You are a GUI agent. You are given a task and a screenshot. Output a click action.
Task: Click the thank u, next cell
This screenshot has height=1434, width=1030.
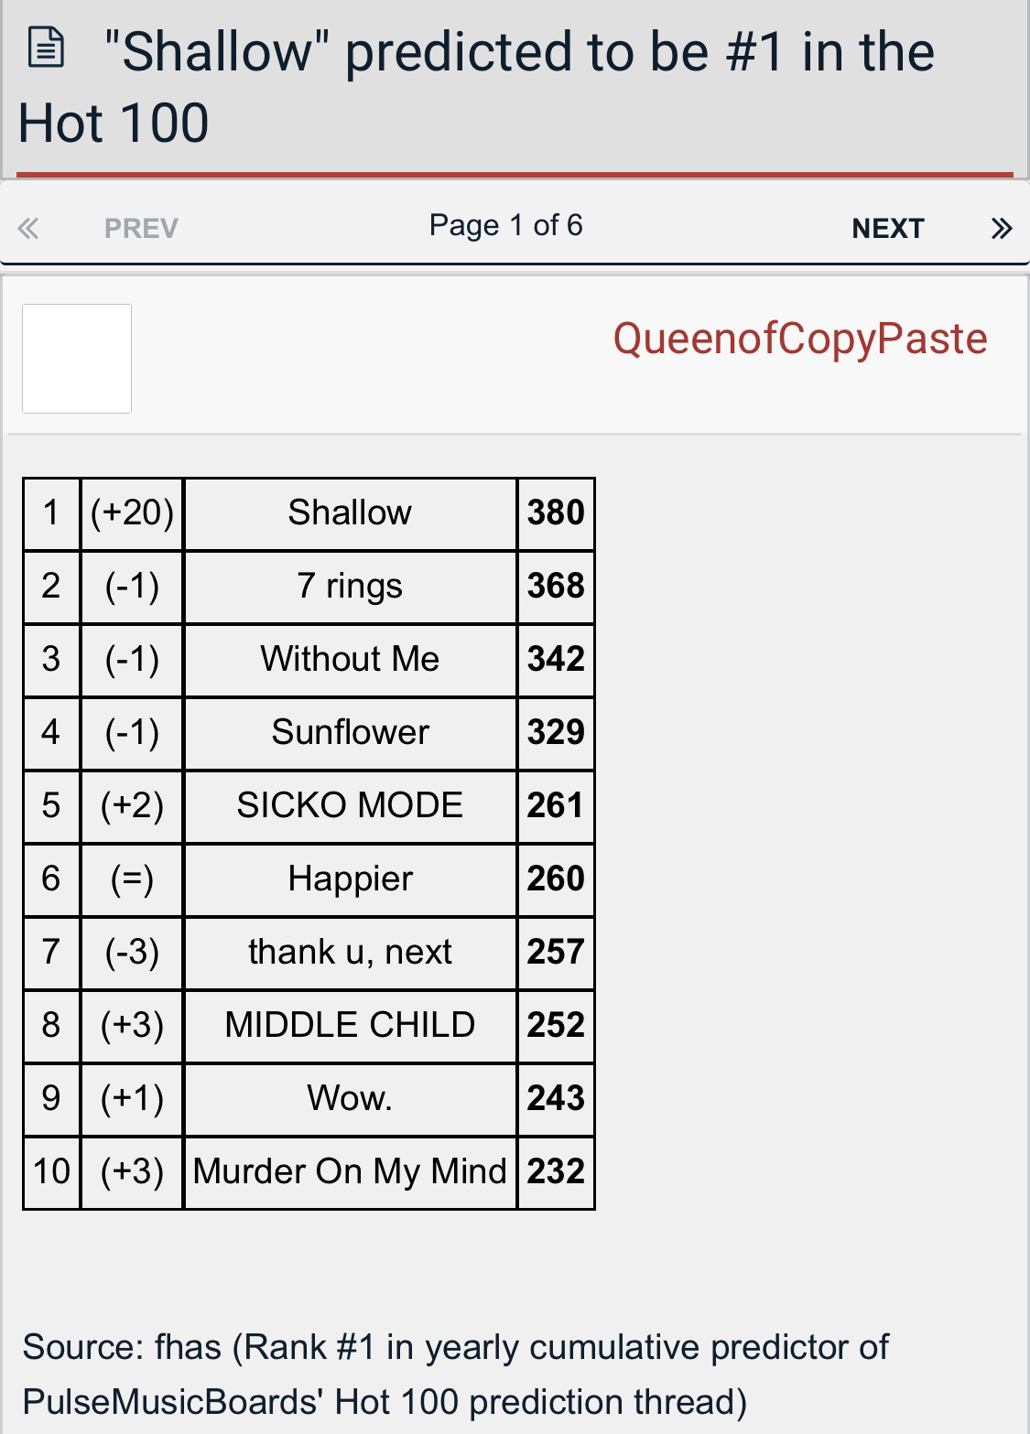350,953
